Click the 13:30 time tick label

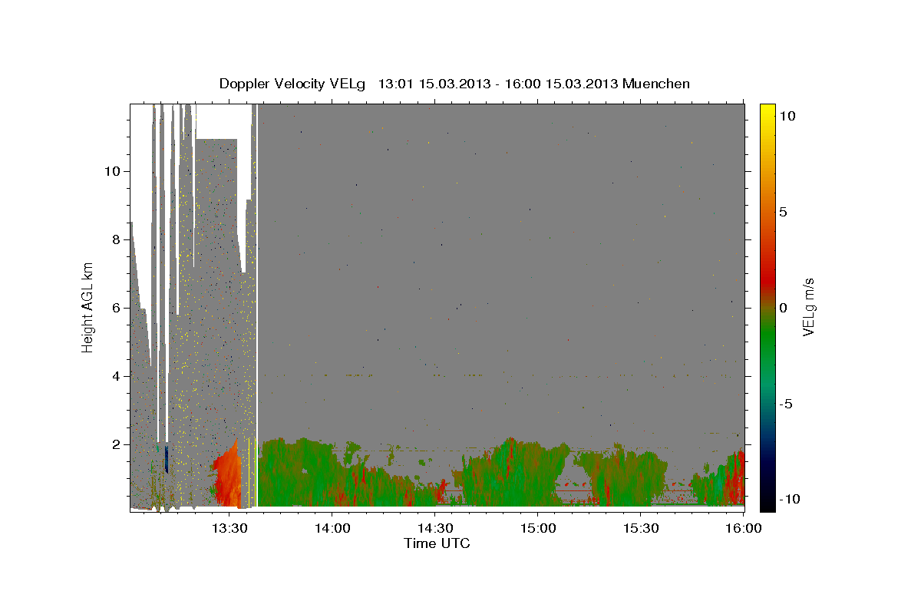(229, 528)
